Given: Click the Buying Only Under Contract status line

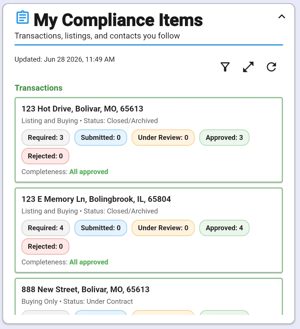Looking at the screenshot, I should (x=77, y=301).
